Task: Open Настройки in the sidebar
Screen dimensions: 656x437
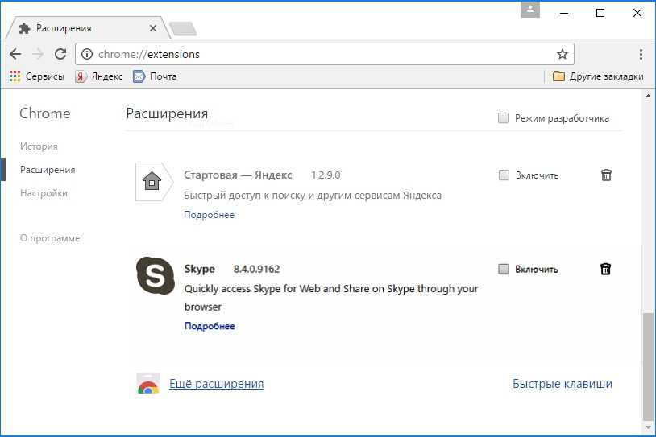Action: 44,193
